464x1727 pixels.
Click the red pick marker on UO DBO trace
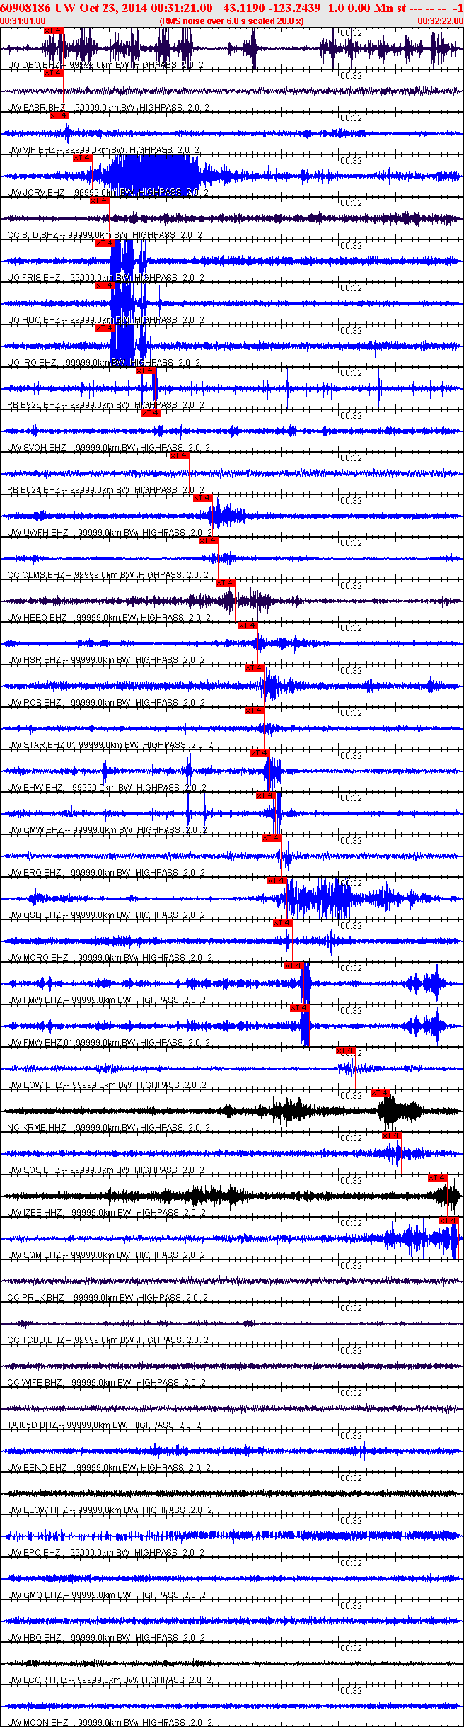[53, 30]
